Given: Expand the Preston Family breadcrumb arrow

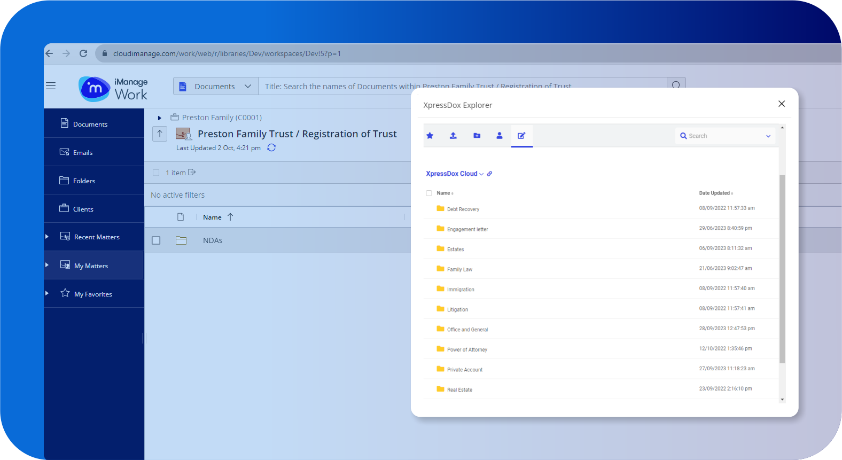Looking at the screenshot, I should [x=159, y=118].
